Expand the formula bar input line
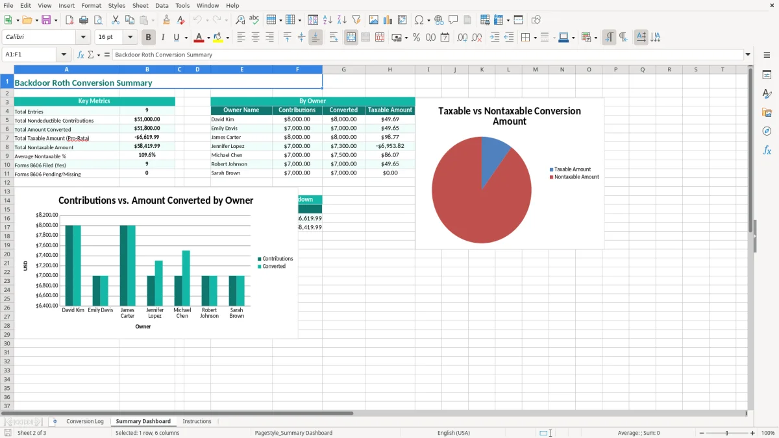The image size is (779, 438). (x=748, y=55)
